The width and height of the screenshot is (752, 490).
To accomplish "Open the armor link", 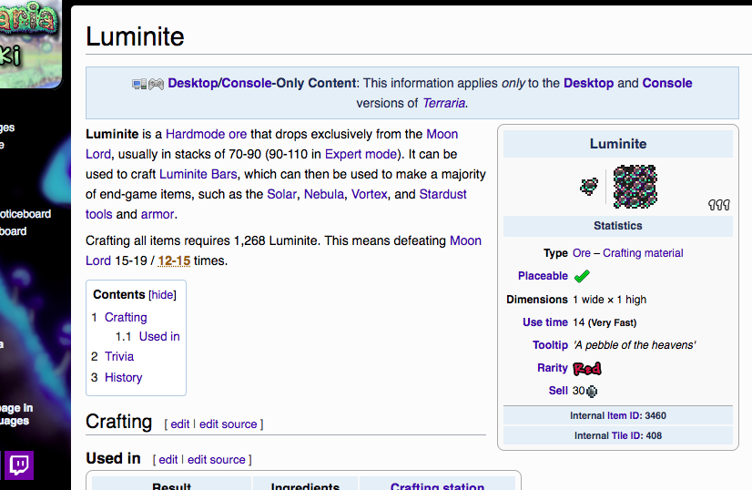I will tap(158, 214).
